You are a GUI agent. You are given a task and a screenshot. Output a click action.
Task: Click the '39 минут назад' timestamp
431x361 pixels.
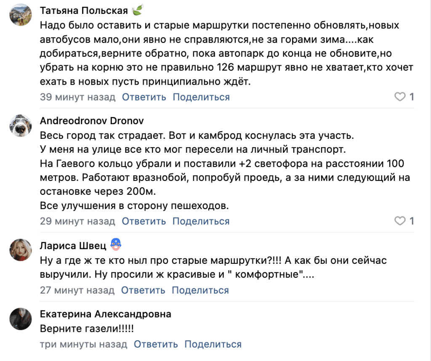click(x=77, y=97)
